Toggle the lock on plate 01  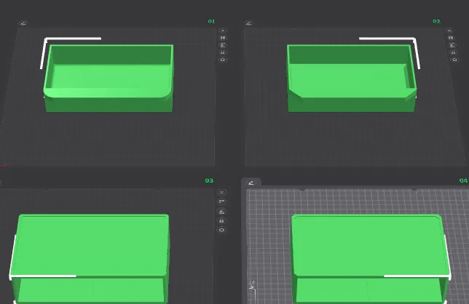tap(223, 52)
